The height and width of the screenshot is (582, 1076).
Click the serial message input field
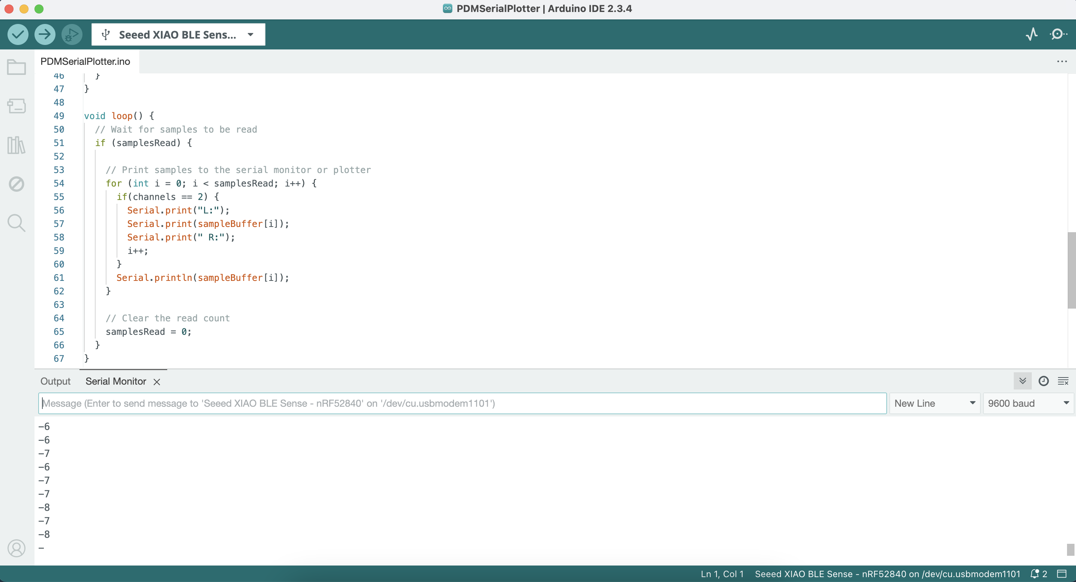tap(462, 403)
